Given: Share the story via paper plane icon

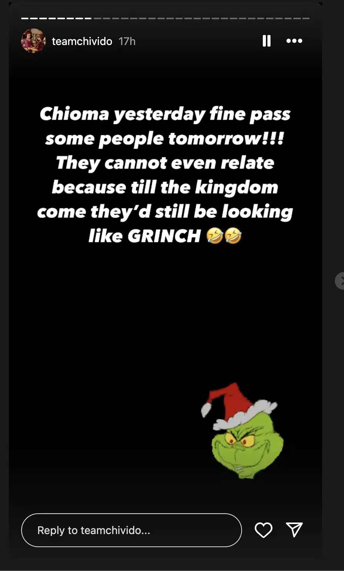Looking at the screenshot, I should pos(294,530).
